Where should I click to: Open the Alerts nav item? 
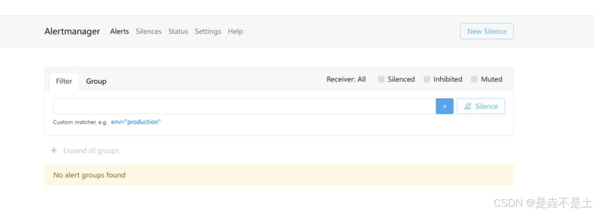[x=119, y=32]
